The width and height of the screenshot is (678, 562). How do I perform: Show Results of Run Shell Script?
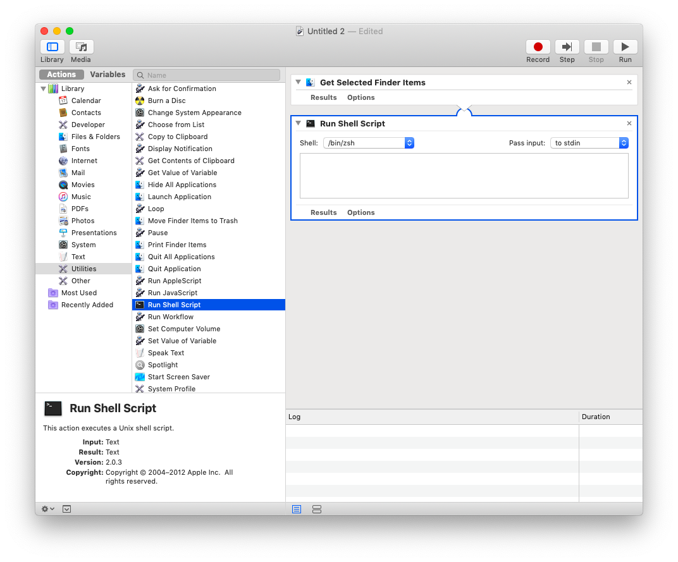pos(323,212)
